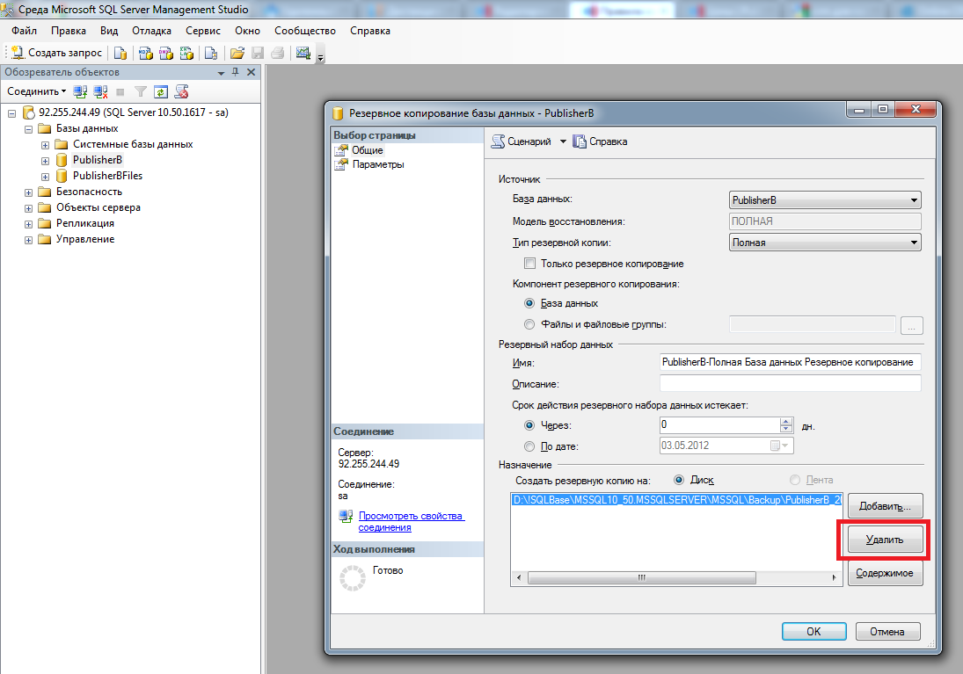The height and width of the screenshot is (674, 963).
Task: Expand the Безопасность folder
Action: [28, 192]
